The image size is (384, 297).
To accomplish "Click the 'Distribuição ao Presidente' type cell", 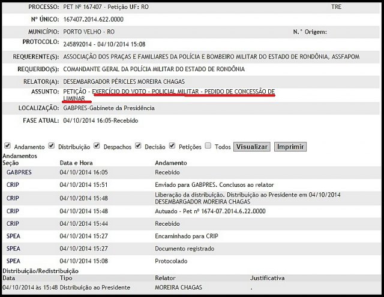I will 95,287.
